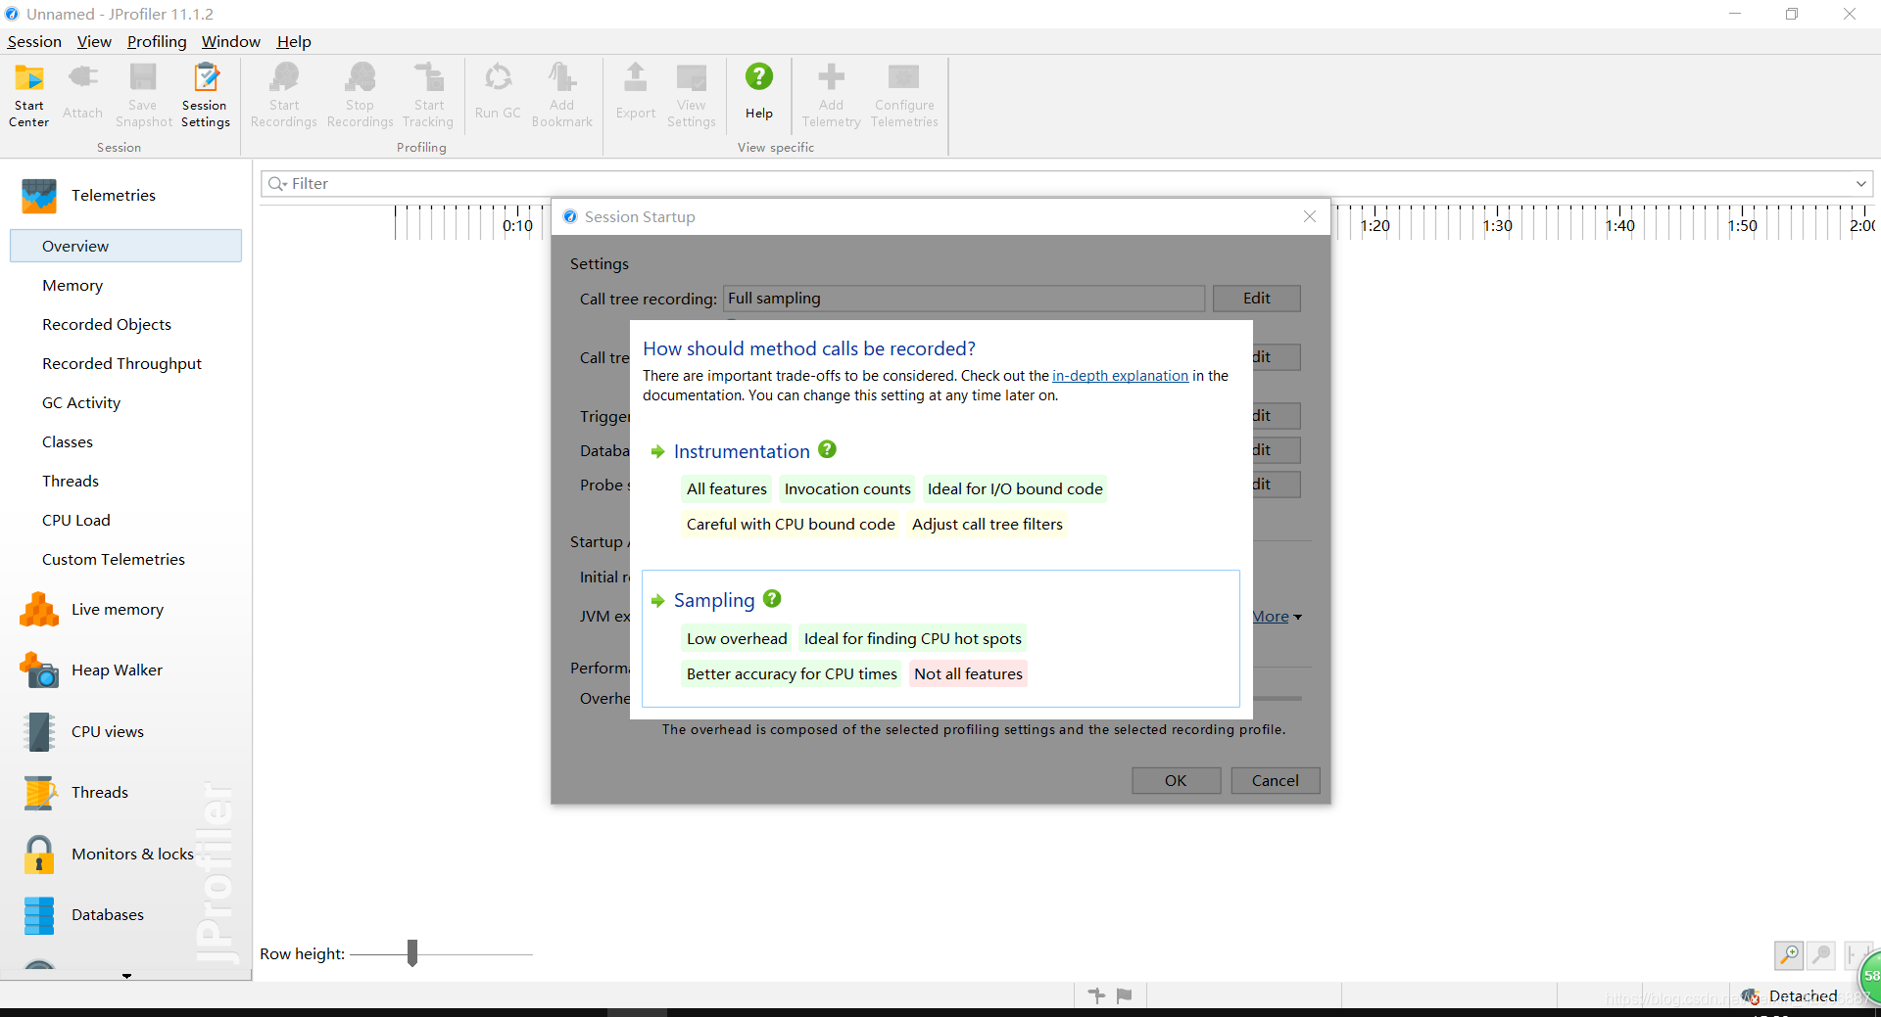The width and height of the screenshot is (1881, 1017).
Task: Click help icon next to Sampling
Action: point(772,598)
